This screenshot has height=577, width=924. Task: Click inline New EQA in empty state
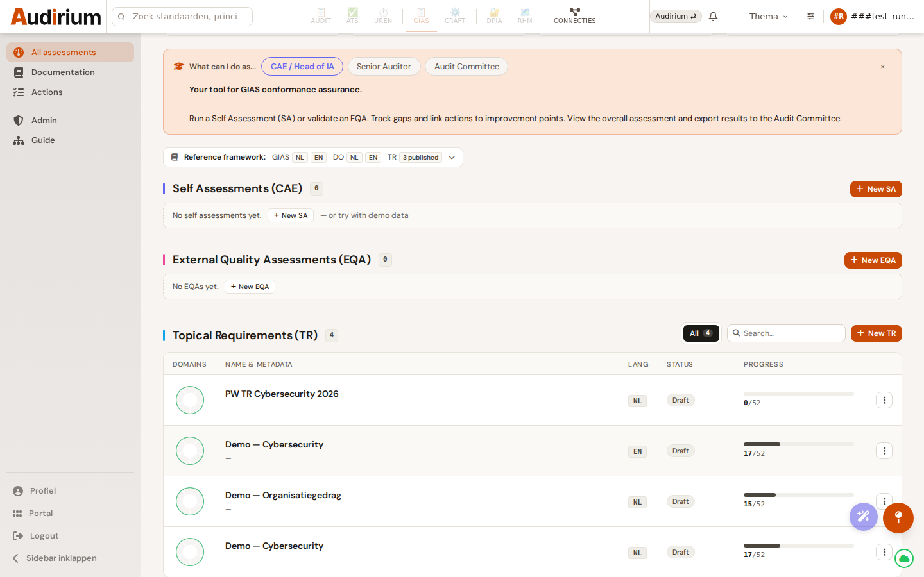pyautogui.click(x=250, y=287)
